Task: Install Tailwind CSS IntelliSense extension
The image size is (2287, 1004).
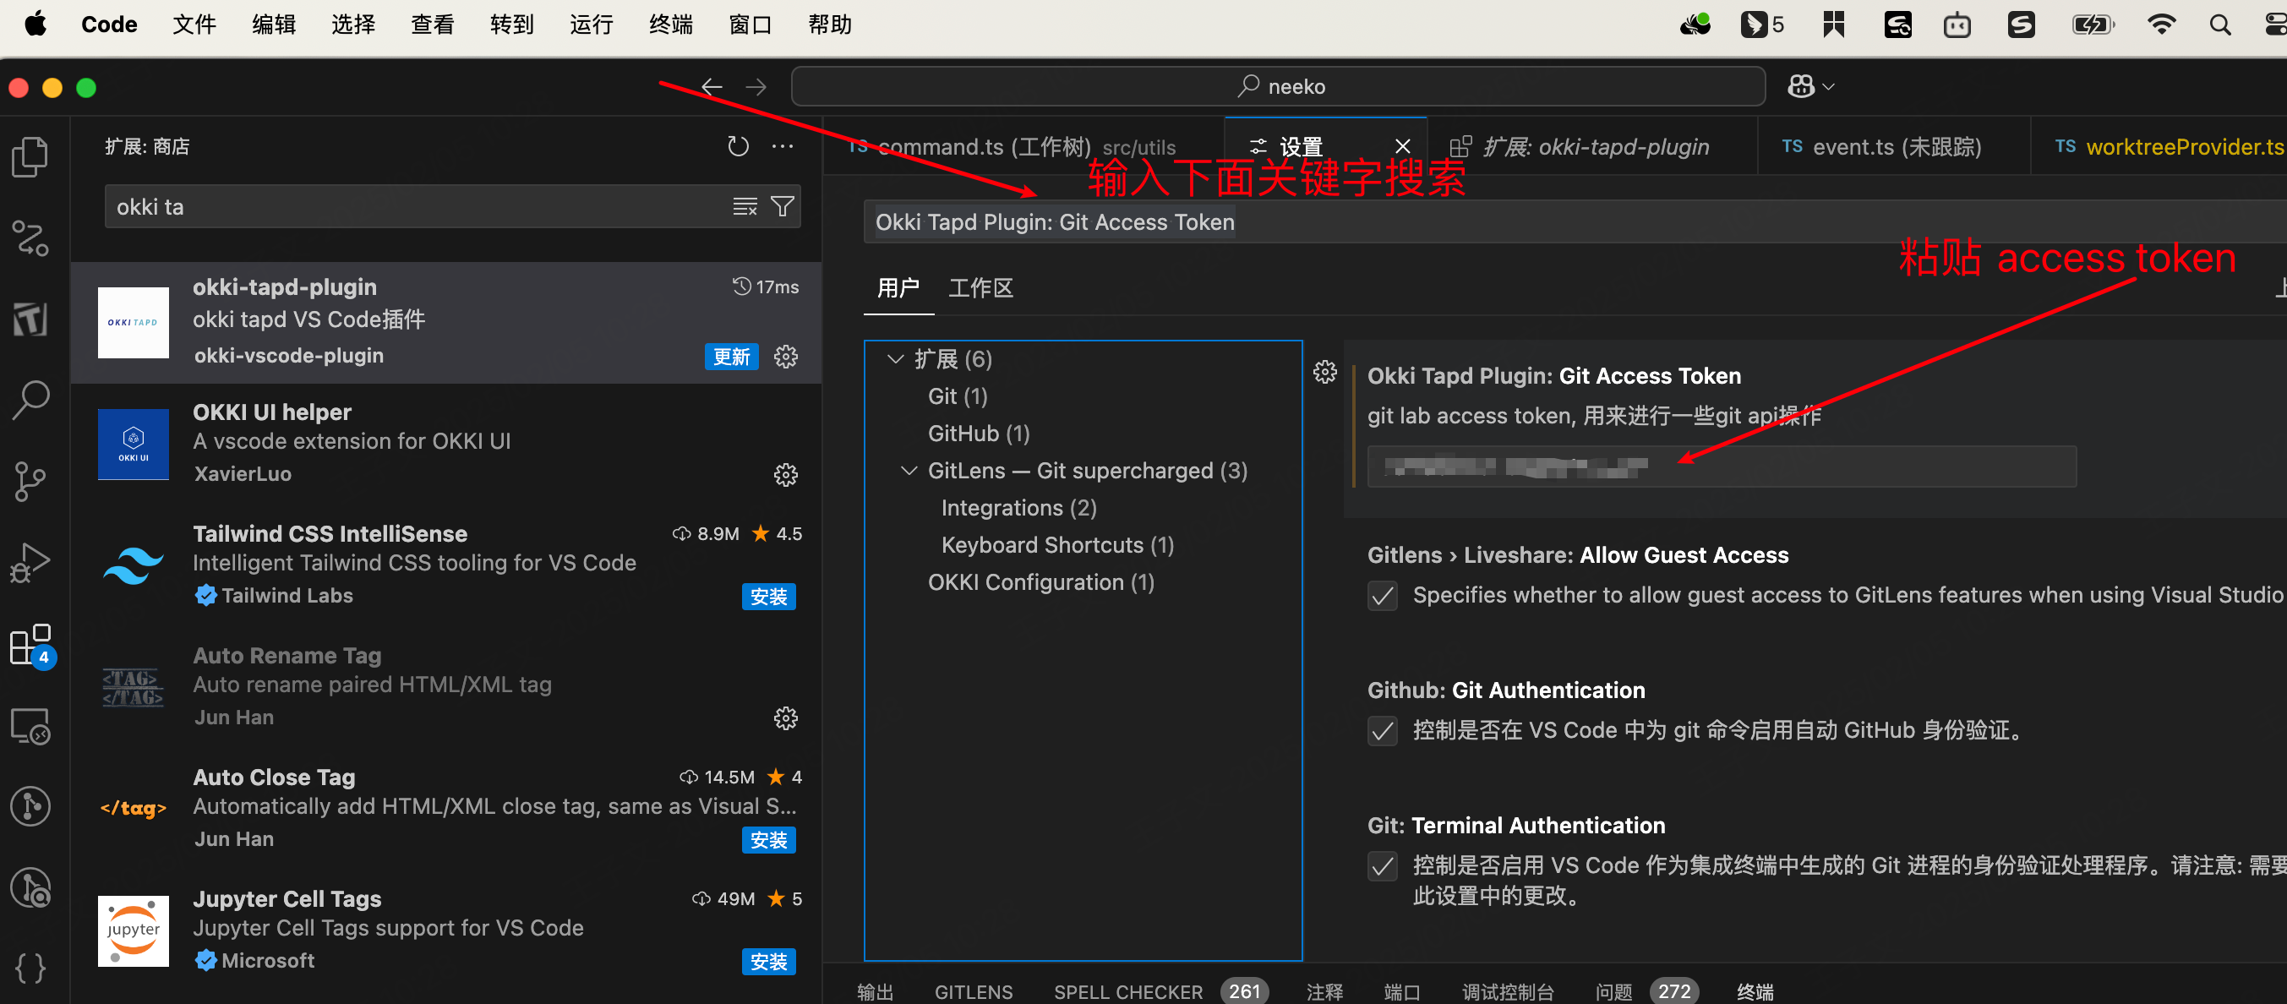Action: [x=768, y=597]
